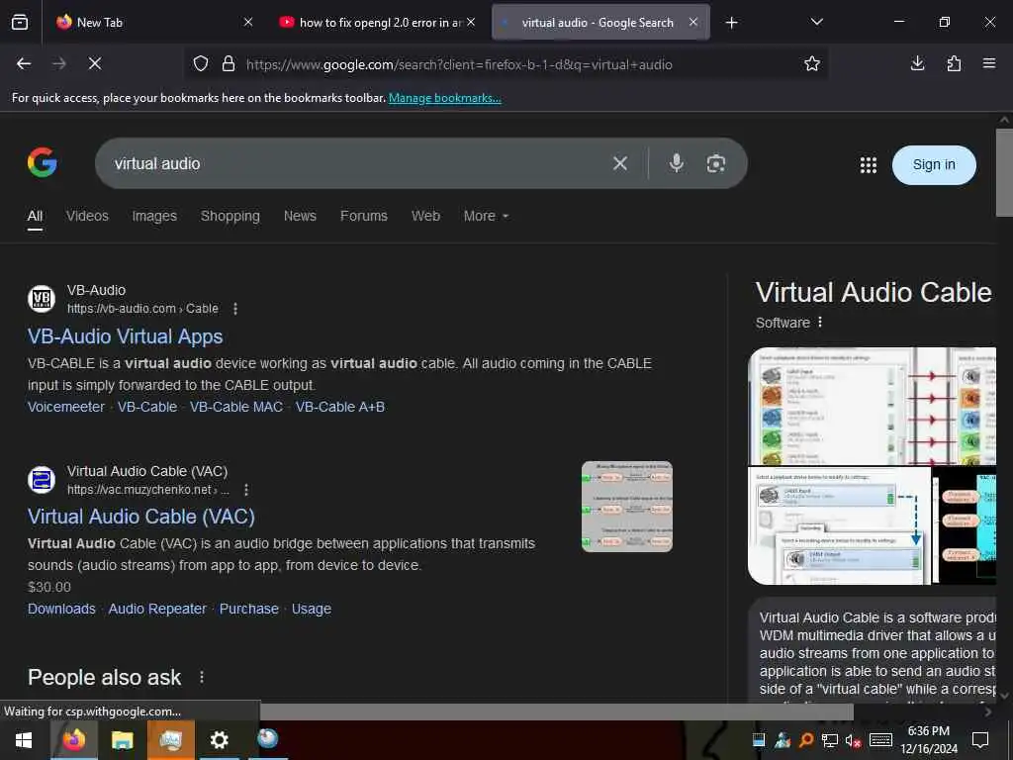Image resolution: width=1013 pixels, height=760 pixels.
Task: Select the All results tab
Action: point(35,216)
